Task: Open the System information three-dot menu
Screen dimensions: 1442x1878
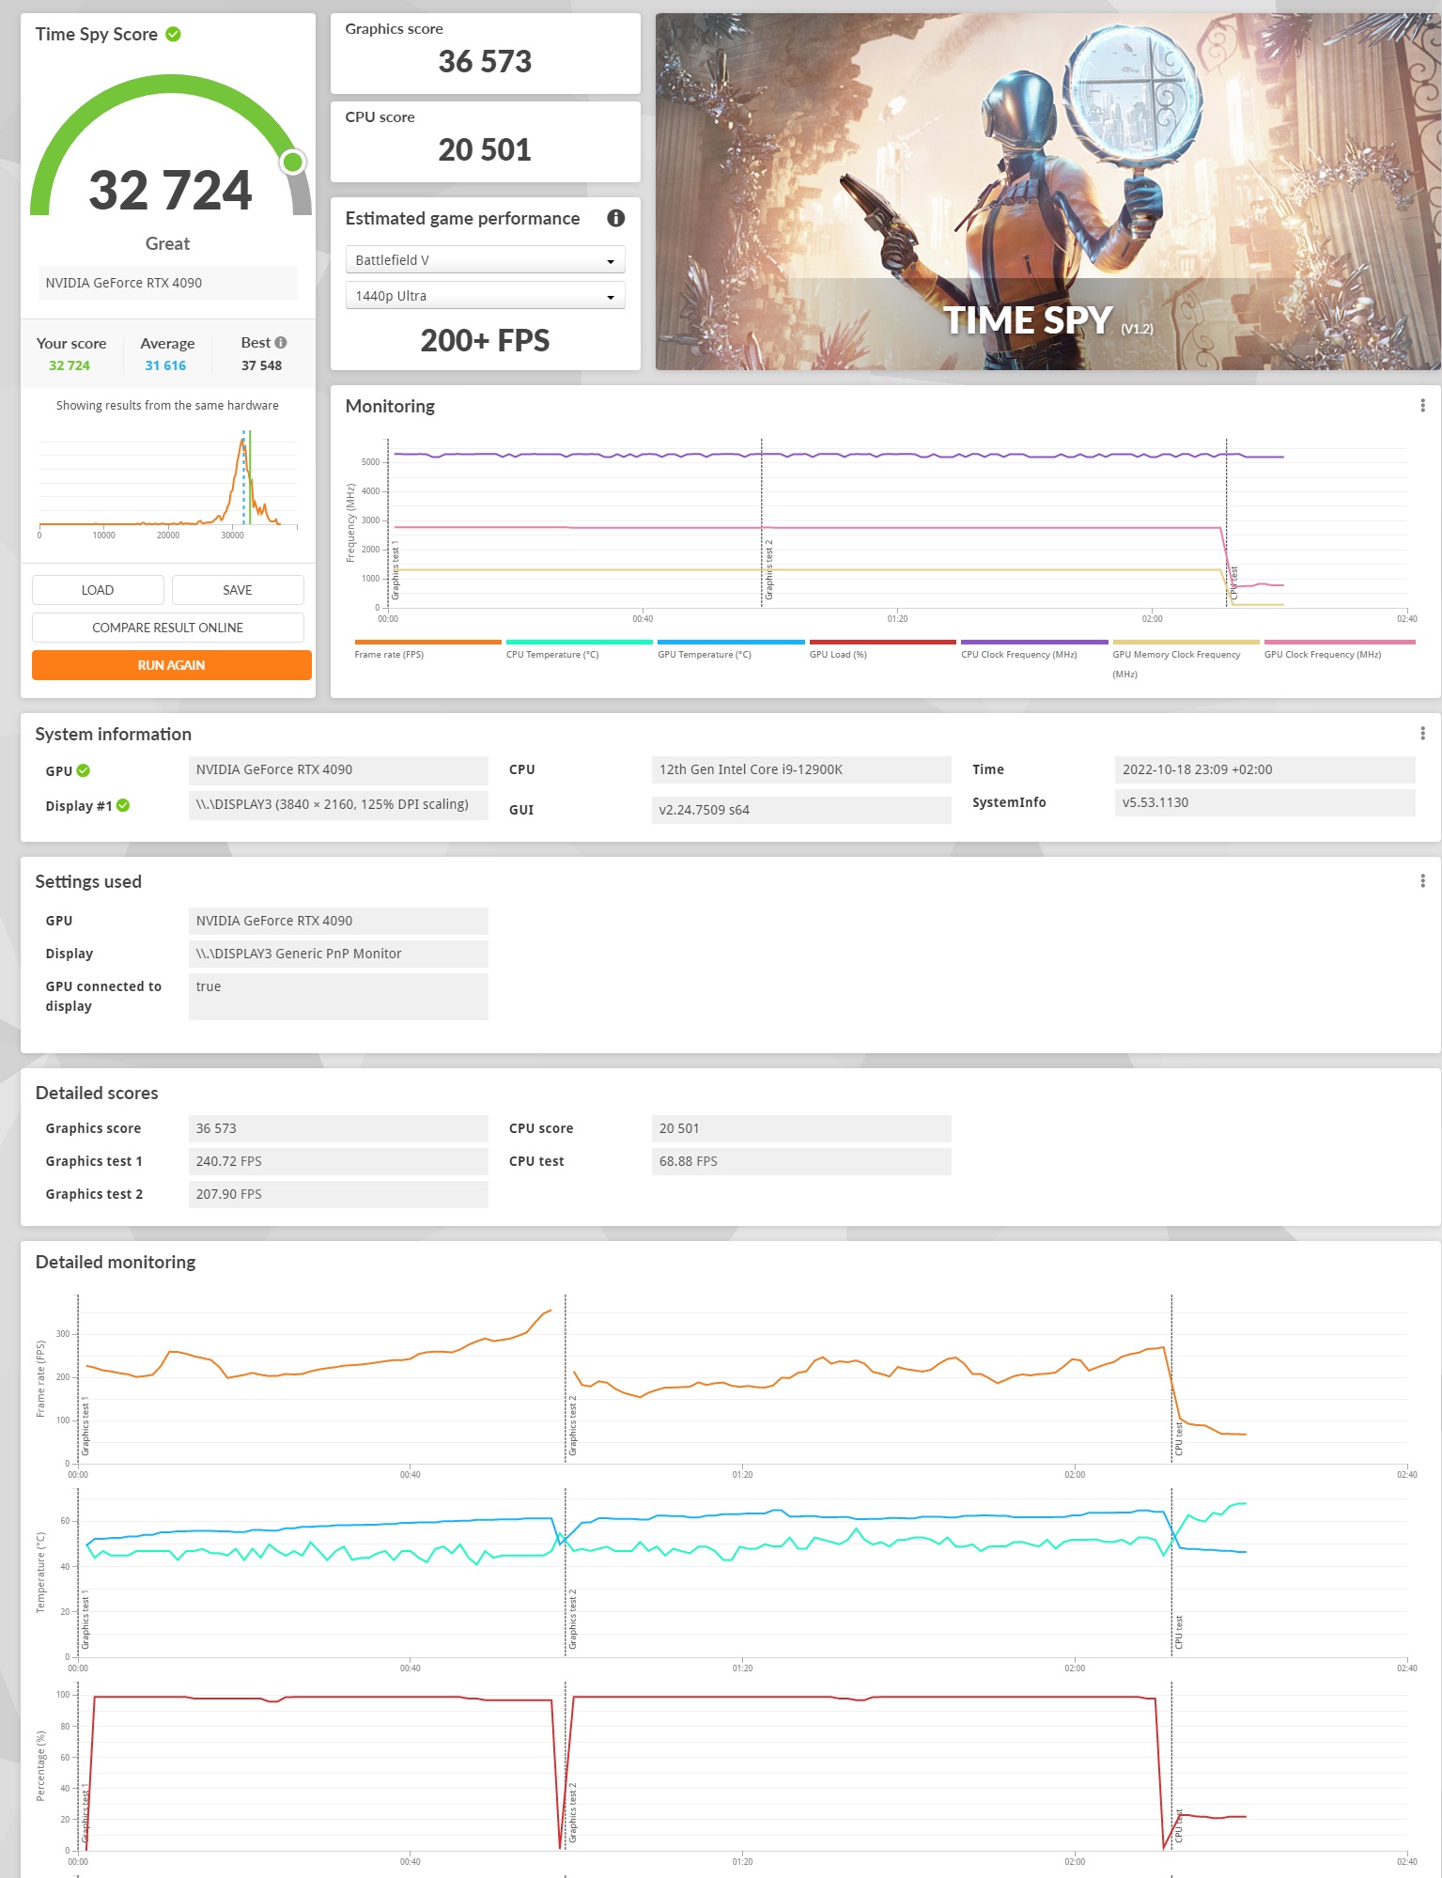Action: click(1422, 734)
